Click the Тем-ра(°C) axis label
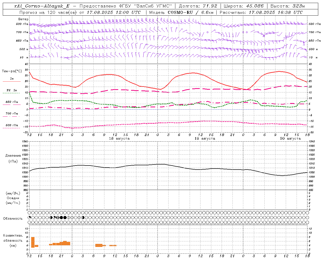322x258 pixels. [x=12, y=71]
